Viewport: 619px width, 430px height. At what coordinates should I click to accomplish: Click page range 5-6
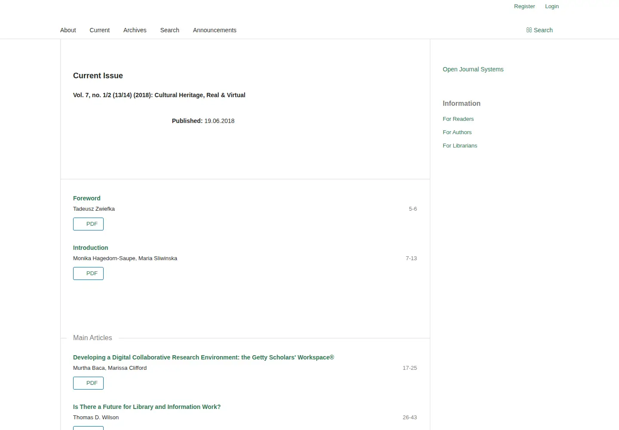[x=413, y=209]
